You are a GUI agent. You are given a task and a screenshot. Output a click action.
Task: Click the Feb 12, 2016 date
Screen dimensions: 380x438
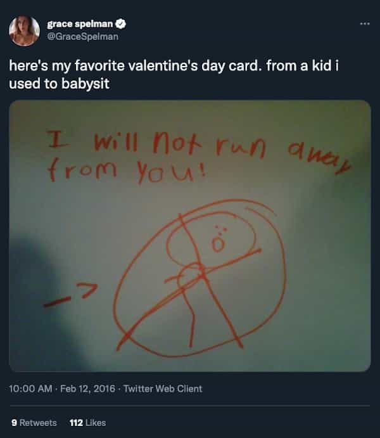tap(87, 389)
